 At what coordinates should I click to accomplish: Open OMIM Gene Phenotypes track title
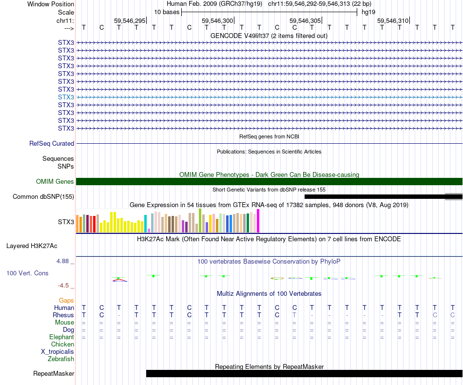click(x=269, y=174)
